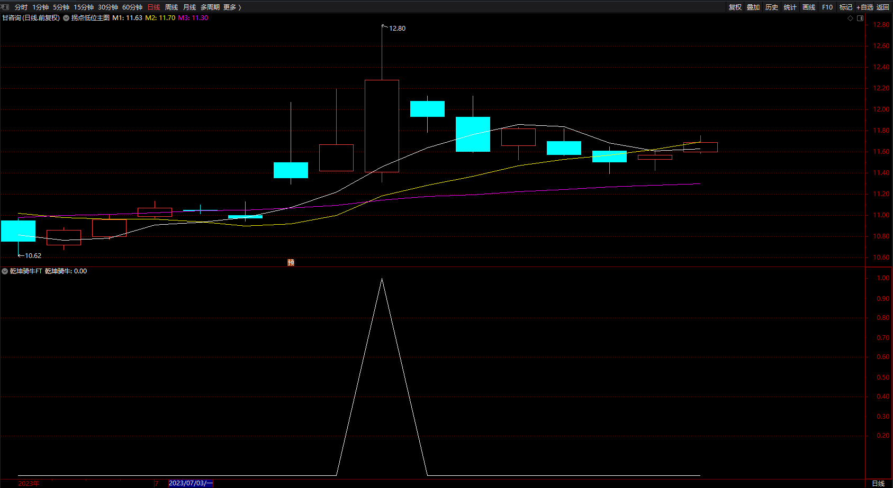Image resolution: width=893 pixels, height=488 pixels.
Task: Open F10 company information
Action: pos(827,7)
